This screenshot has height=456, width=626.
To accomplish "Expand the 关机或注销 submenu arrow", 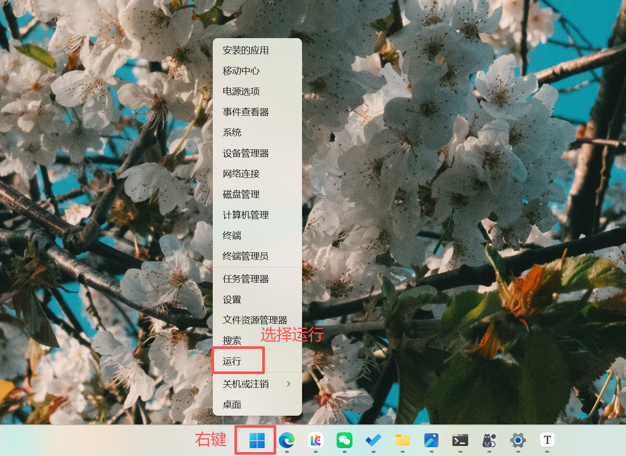I will click(x=288, y=384).
